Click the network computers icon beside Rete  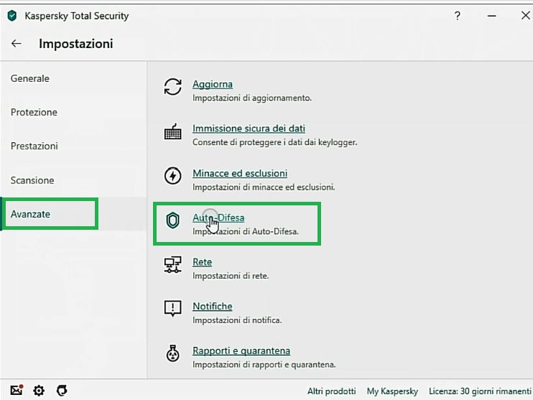pyautogui.click(x=172, y=265)
